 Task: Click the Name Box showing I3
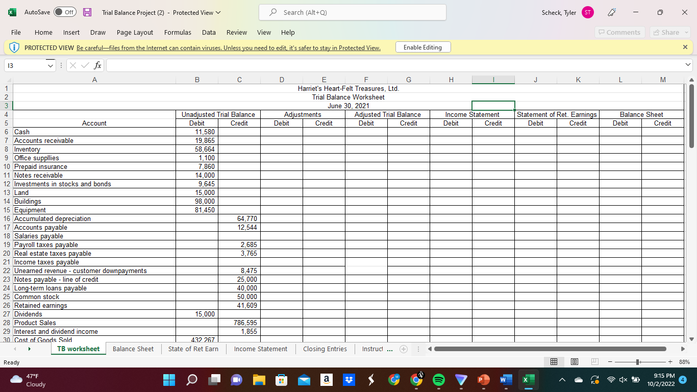[24, 65]
